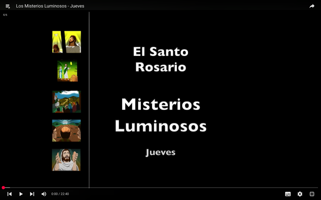Click the baptism thumbnail with white dove
The width and height of the screenshot is (321, 200).
tap(66, 42)
